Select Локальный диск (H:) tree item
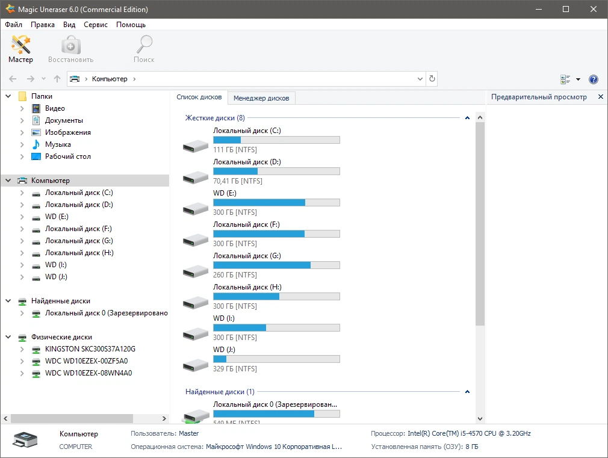 (79, 253)
